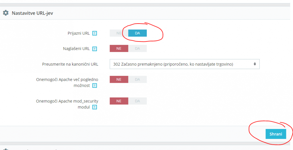The image size is (293, 150).
Task: Switch Naglašeni URL to DA
Action: (x=137, y=48)
